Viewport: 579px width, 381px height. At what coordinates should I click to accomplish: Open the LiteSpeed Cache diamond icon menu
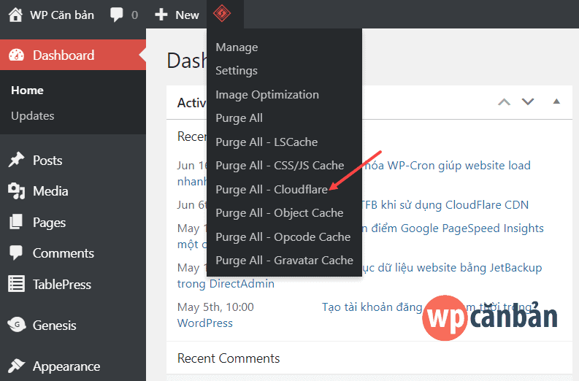coord(222,14)
